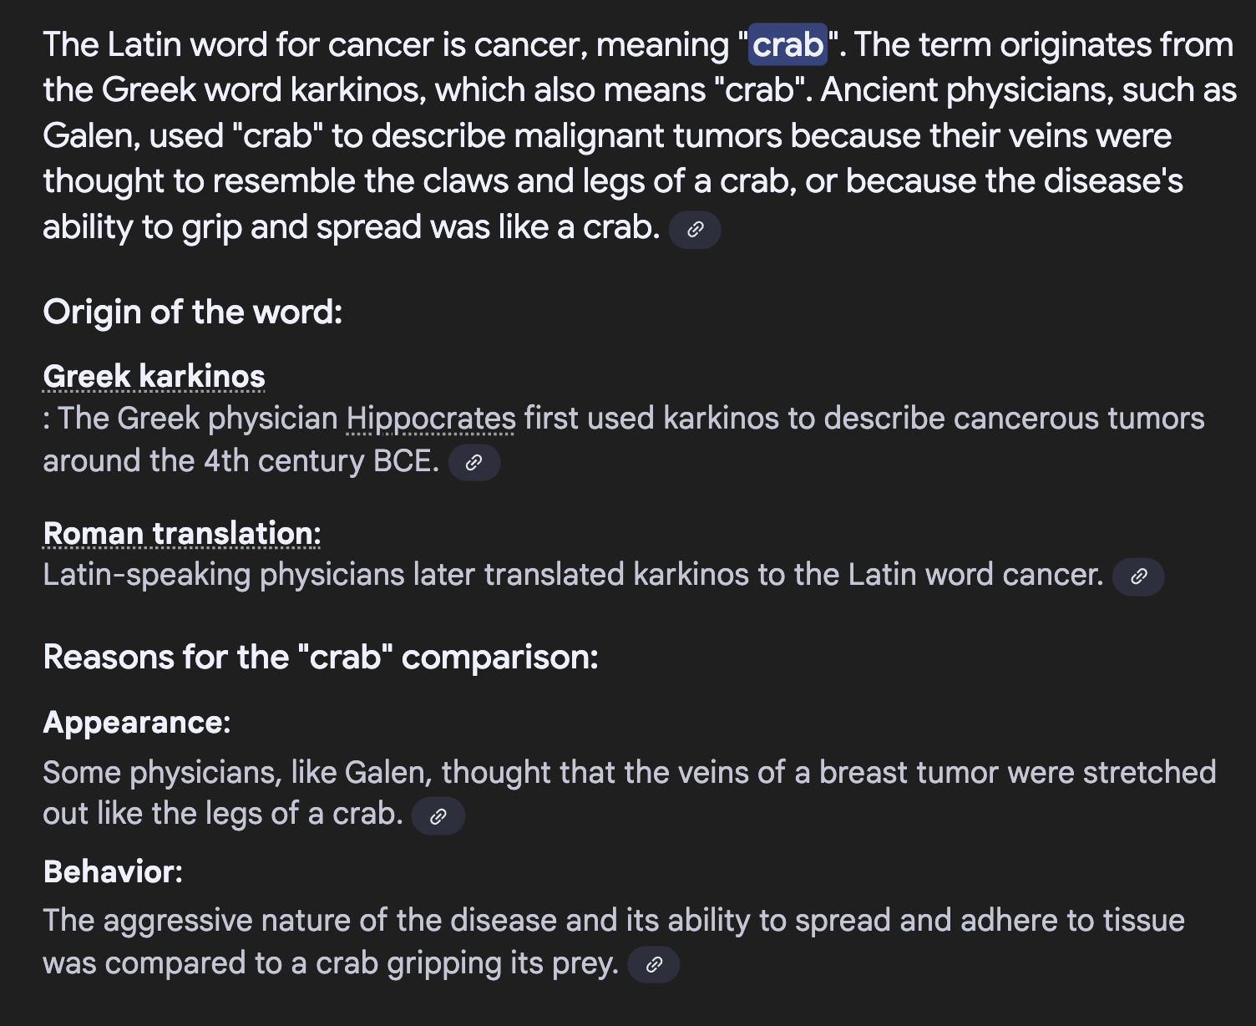This screenshot has height=1026, width=1256.
Task: Click the "Behavior:" subheading
Action: point(113,871)
